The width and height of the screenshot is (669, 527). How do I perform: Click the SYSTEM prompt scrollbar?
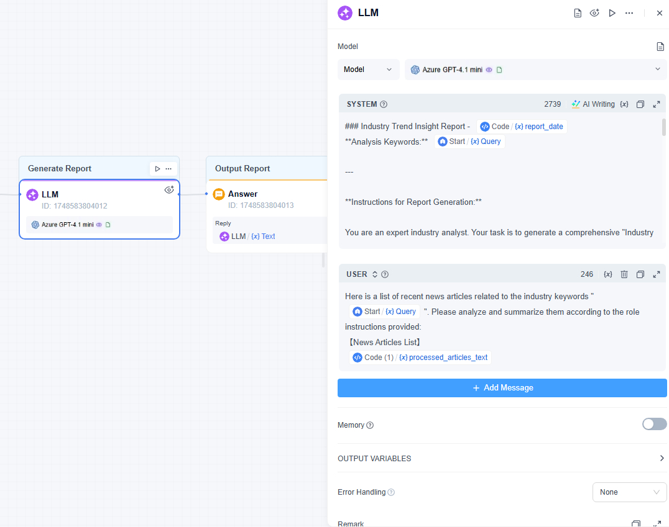pos(664,127)
